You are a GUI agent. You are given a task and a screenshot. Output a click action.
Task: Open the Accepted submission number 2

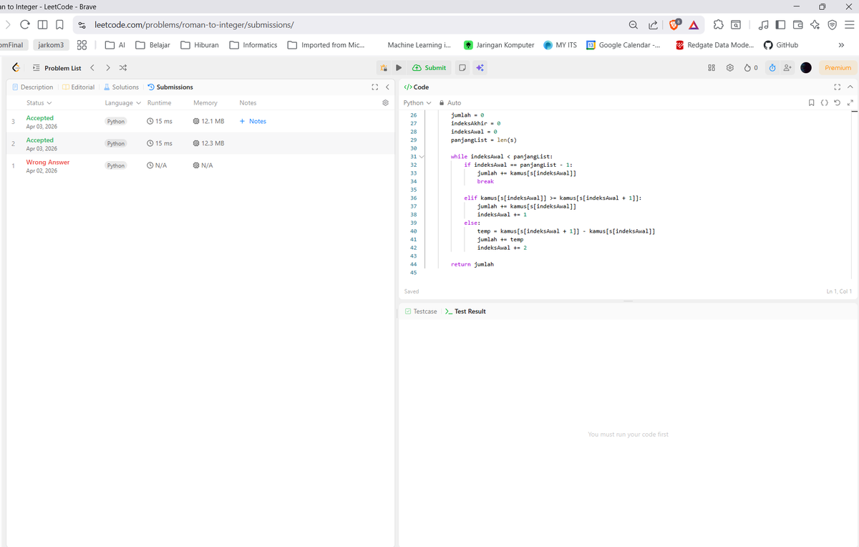point(200,144)
